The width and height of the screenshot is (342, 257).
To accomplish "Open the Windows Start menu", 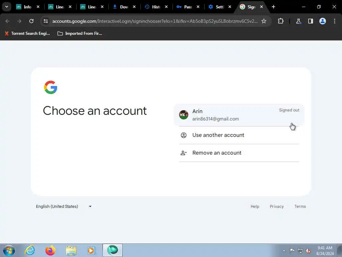I will point(9,250).
